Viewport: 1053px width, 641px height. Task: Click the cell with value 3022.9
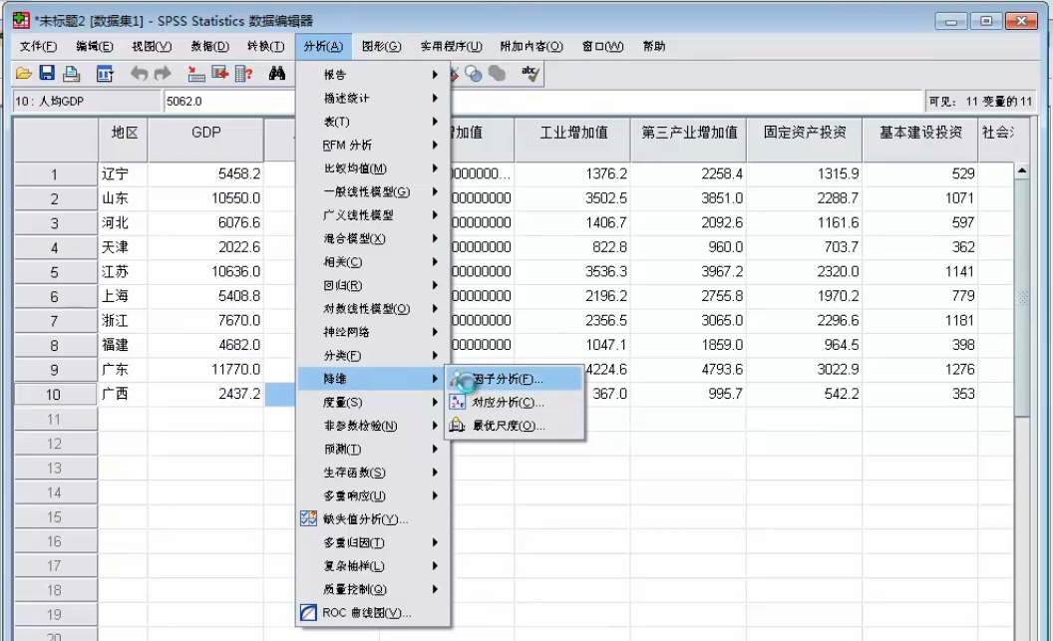805,369
